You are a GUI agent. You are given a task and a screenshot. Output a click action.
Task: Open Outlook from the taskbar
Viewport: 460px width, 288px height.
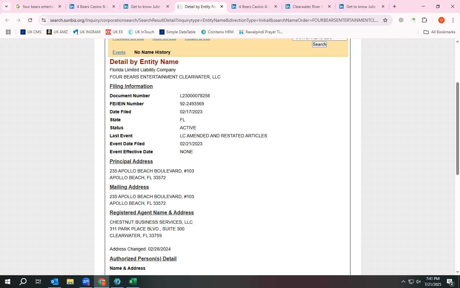click(55, 282)
